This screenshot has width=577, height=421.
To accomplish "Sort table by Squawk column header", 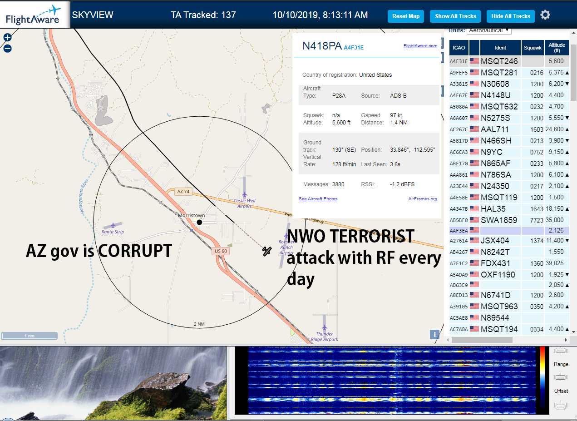I will pyautogui.click(x=533, y=48).
